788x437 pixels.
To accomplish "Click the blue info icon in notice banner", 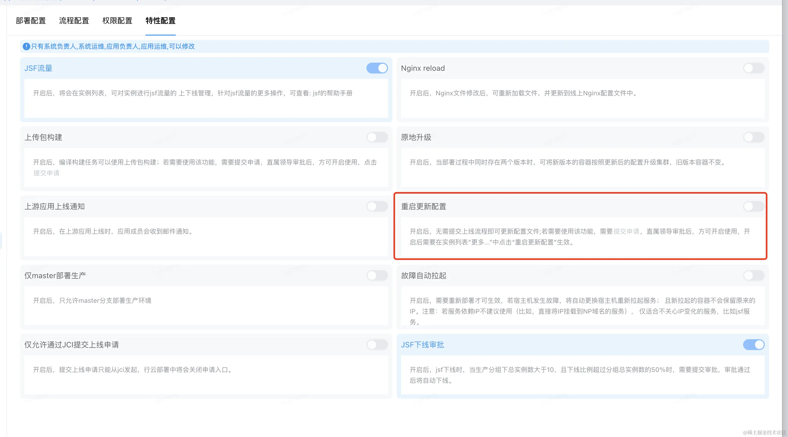I will (26, 46).
